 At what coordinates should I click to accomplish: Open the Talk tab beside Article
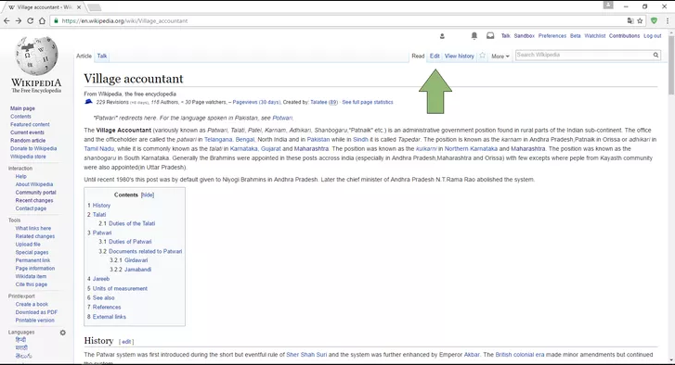[x=102, y=56]
